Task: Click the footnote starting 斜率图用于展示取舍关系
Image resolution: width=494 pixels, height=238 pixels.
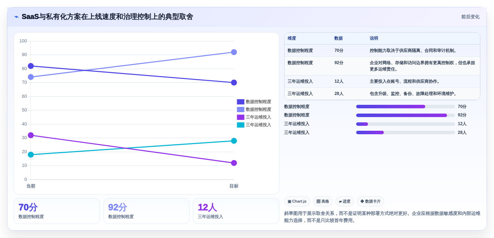Action: 382,217
